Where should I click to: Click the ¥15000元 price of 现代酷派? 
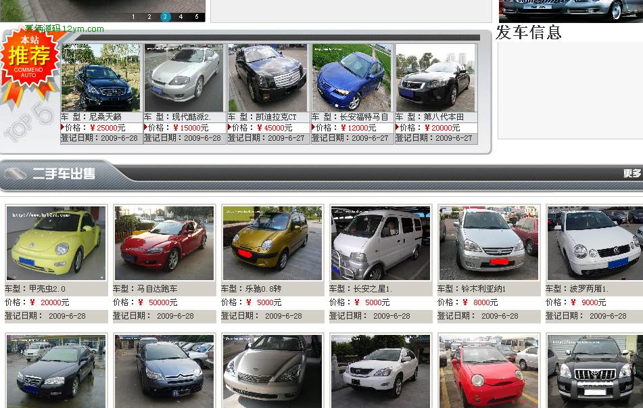tap(191, 128)
